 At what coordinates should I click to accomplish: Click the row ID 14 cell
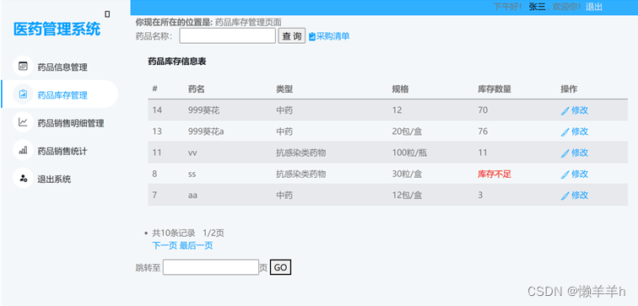(157, 110)
